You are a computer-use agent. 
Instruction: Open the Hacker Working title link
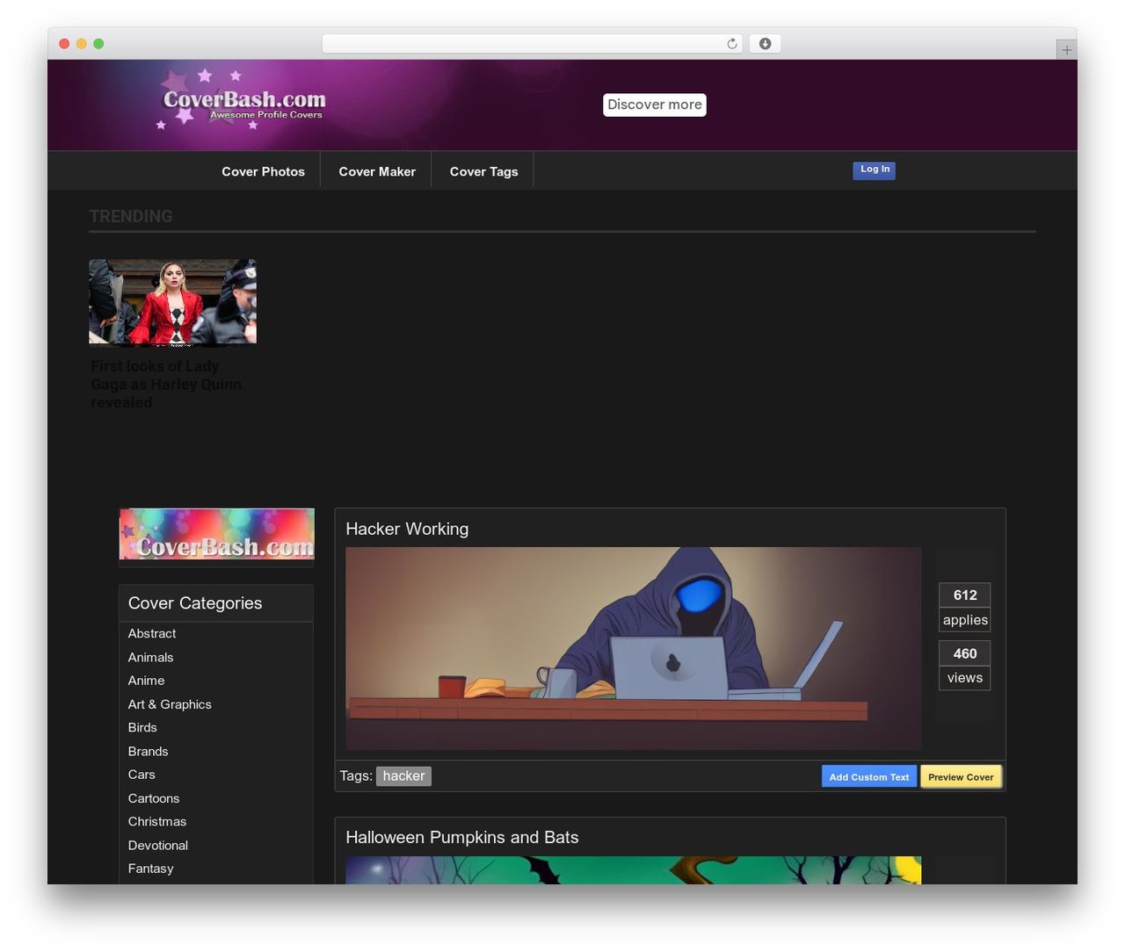407,529
